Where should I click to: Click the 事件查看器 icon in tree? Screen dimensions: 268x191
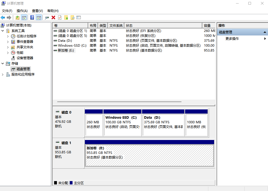(13, 42)
